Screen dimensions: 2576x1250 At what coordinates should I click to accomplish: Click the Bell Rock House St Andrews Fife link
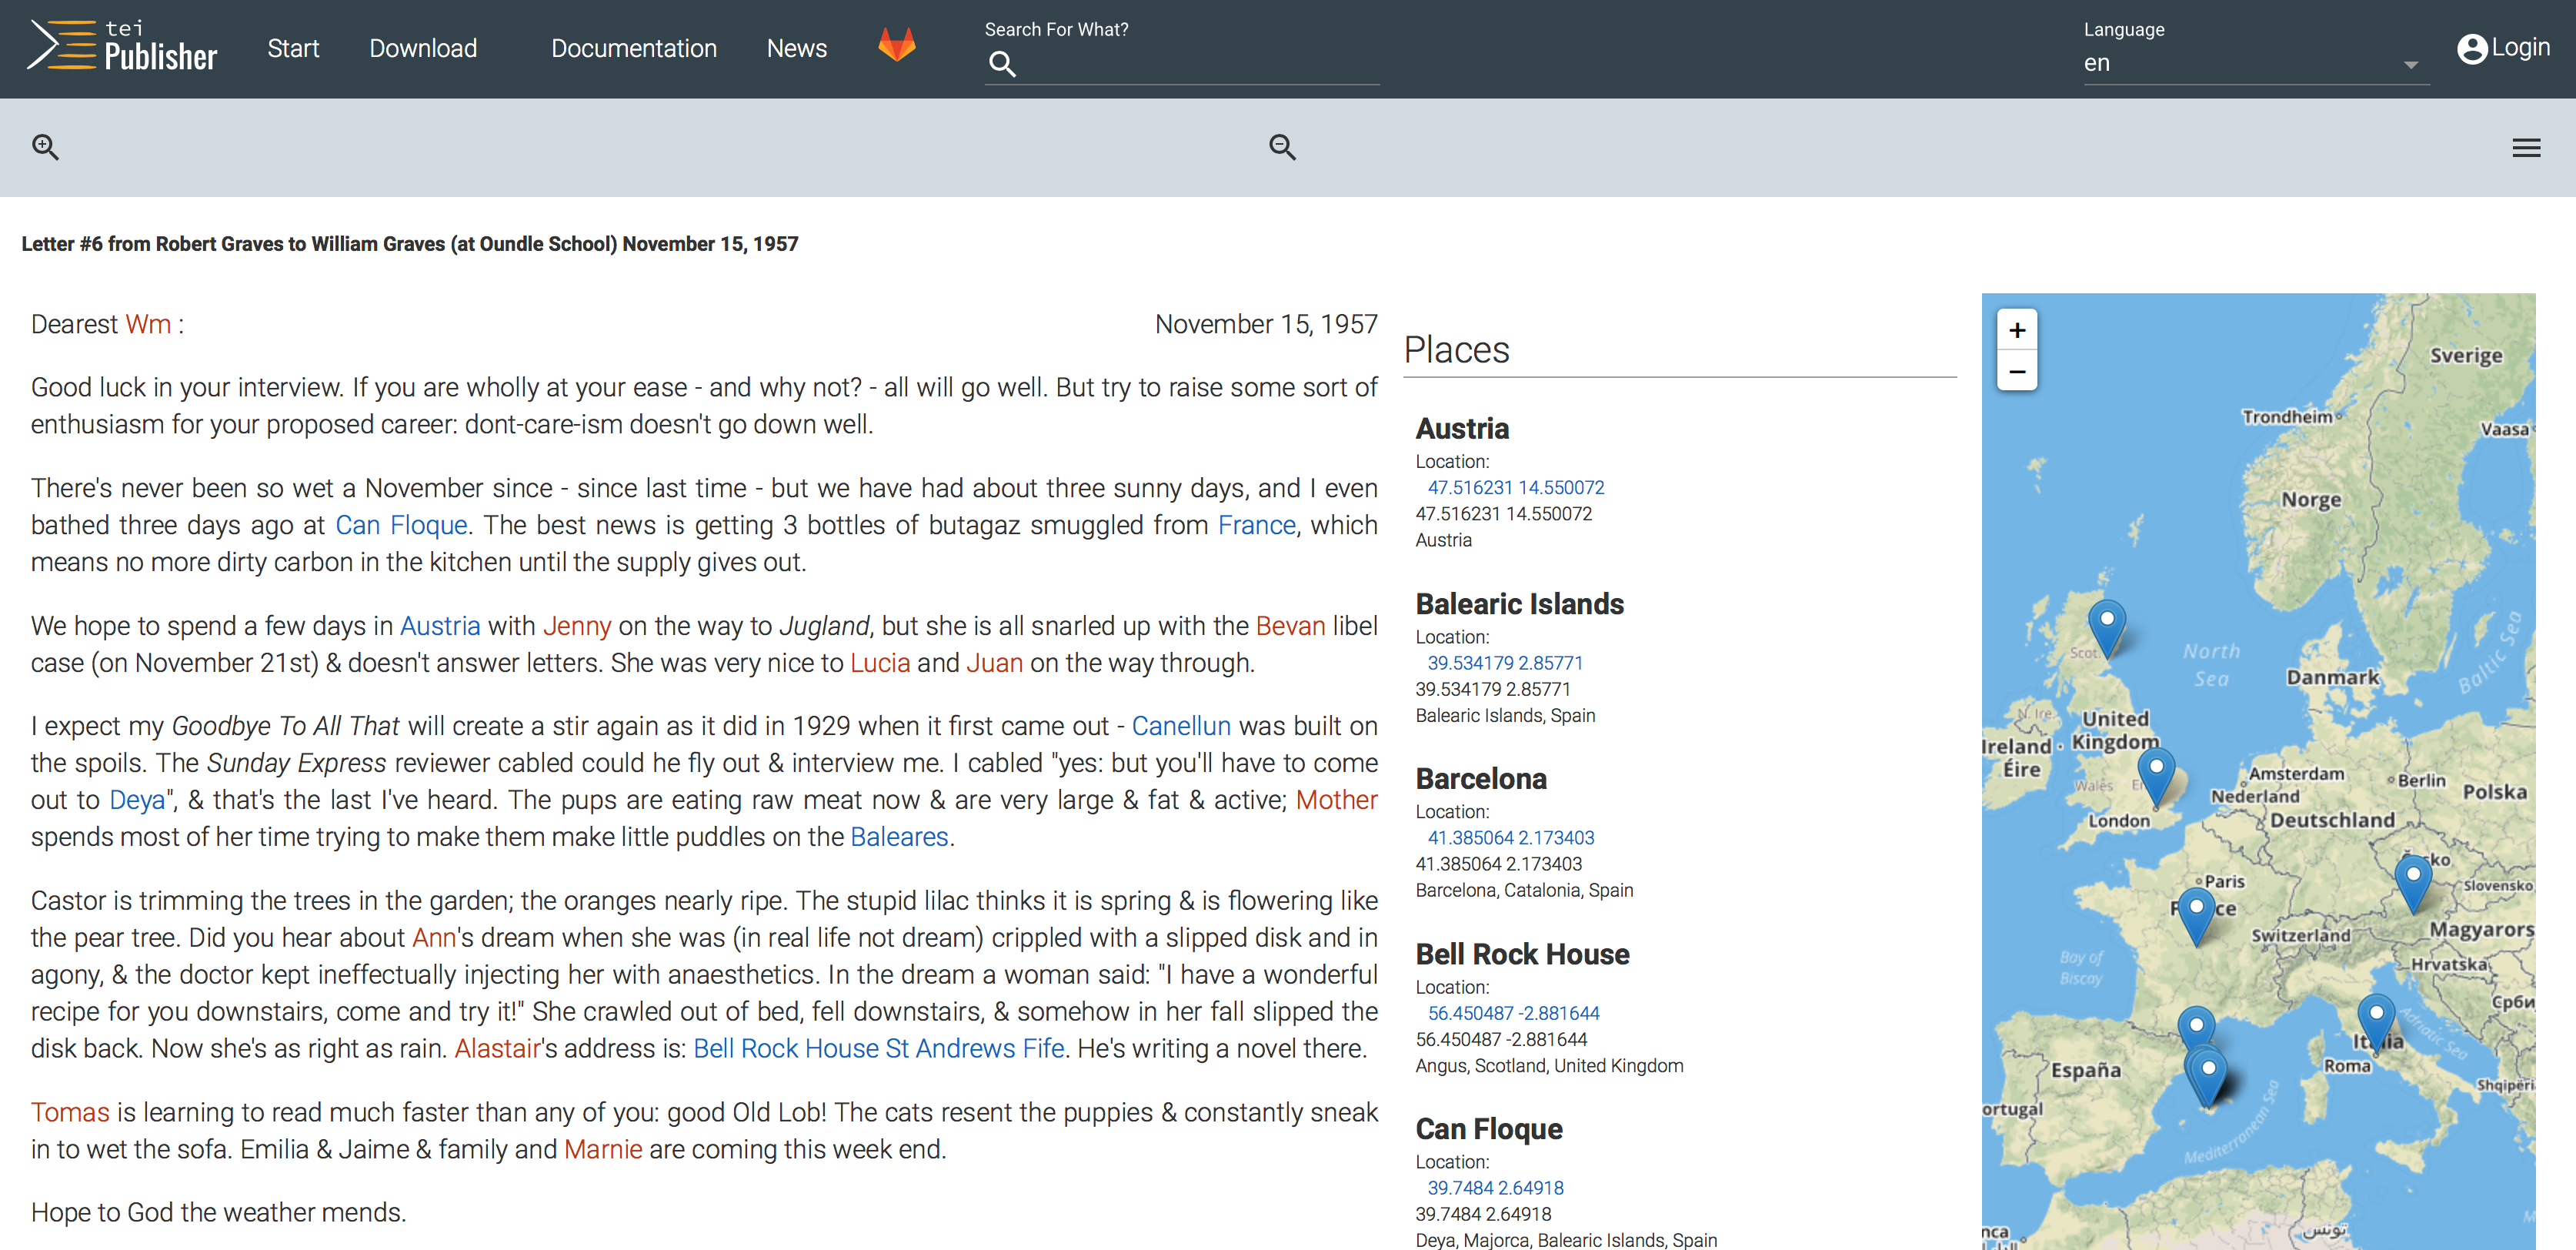coord(878,1048)
